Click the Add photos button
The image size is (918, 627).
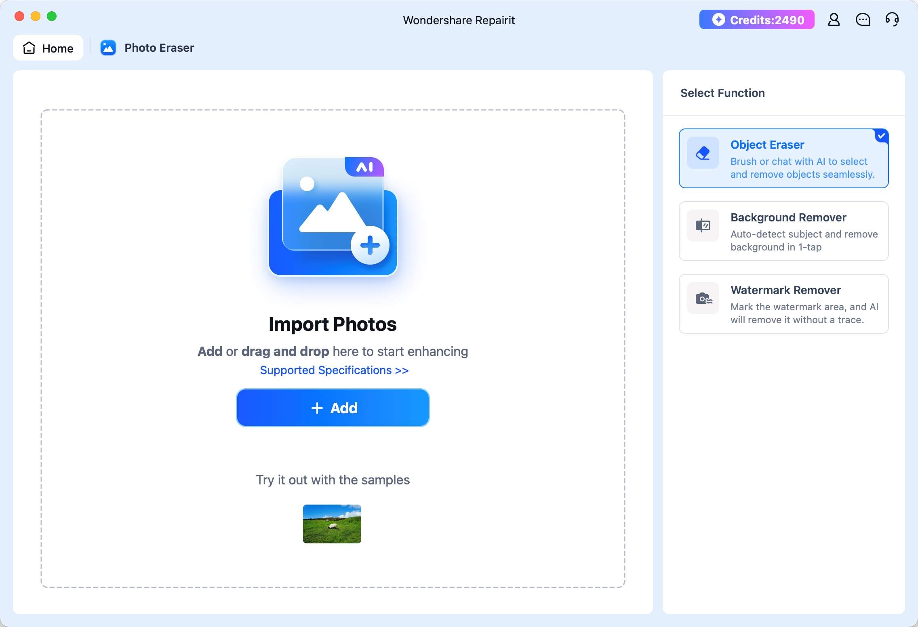tap(333, 408)
